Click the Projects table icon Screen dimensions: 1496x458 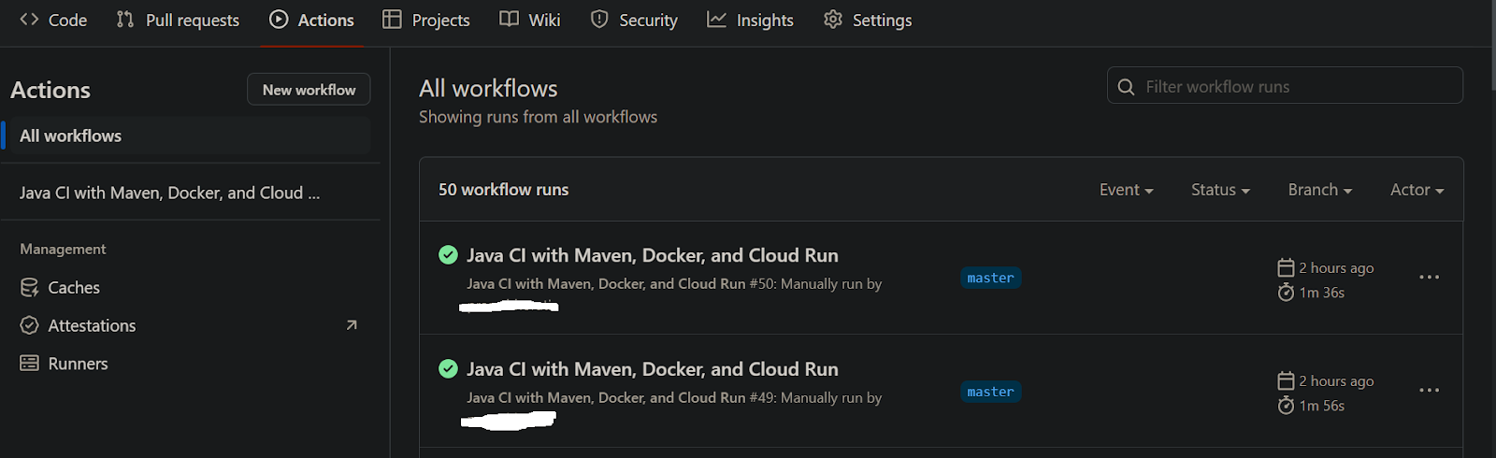pos(392,19)
